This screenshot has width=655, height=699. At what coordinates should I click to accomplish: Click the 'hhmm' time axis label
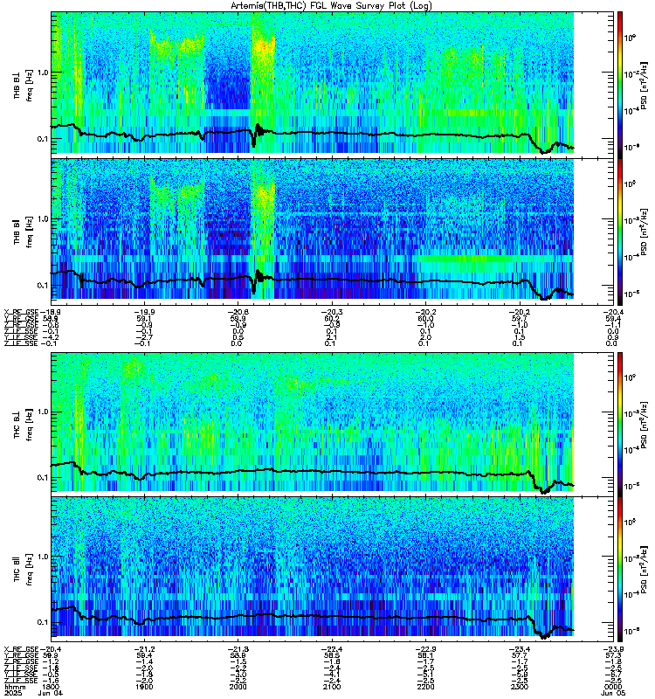(15, 687)
